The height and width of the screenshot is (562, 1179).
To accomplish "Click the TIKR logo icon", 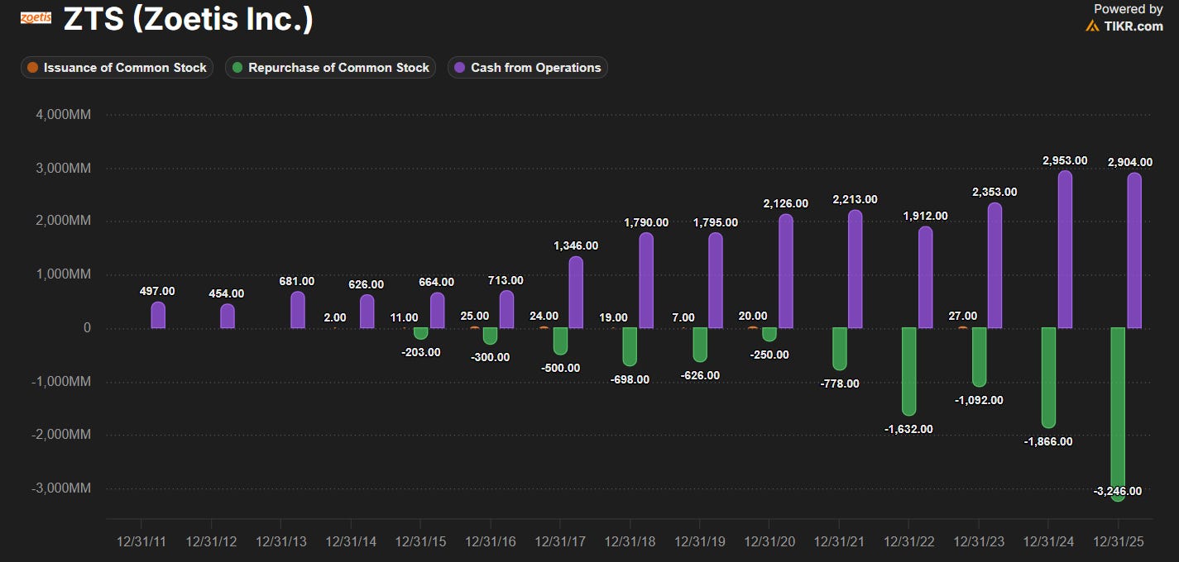I will (x=1092, y=26).
